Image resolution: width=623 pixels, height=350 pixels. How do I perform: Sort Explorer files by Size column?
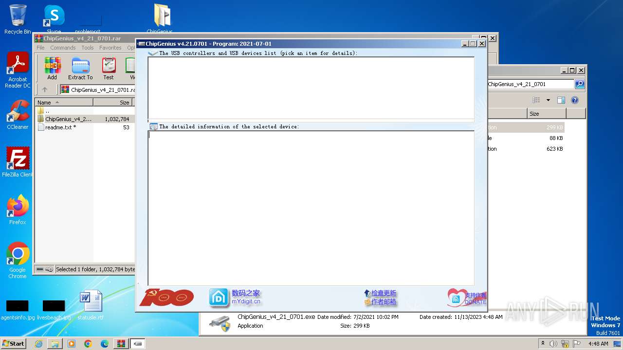(x=547, y=114)
